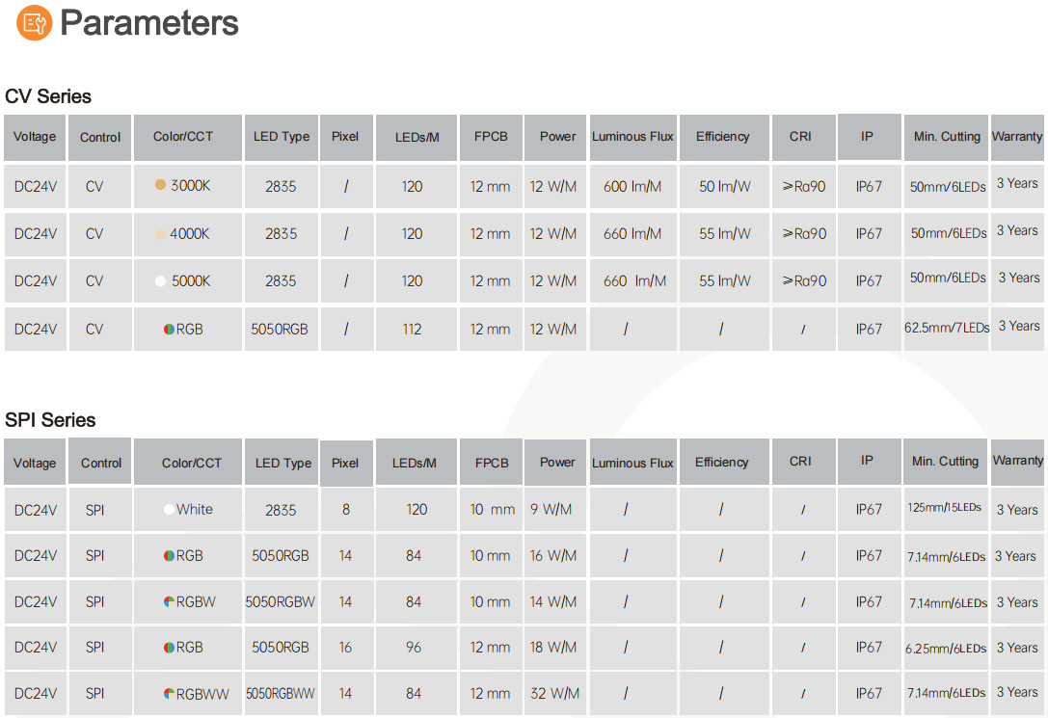1048x718 pixels.
Task: Select the SPI Series heading
Action: coord(50,420)
